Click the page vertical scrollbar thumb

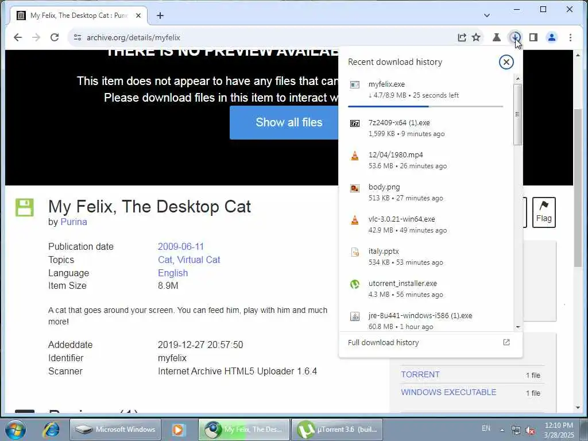pos(578,188)
